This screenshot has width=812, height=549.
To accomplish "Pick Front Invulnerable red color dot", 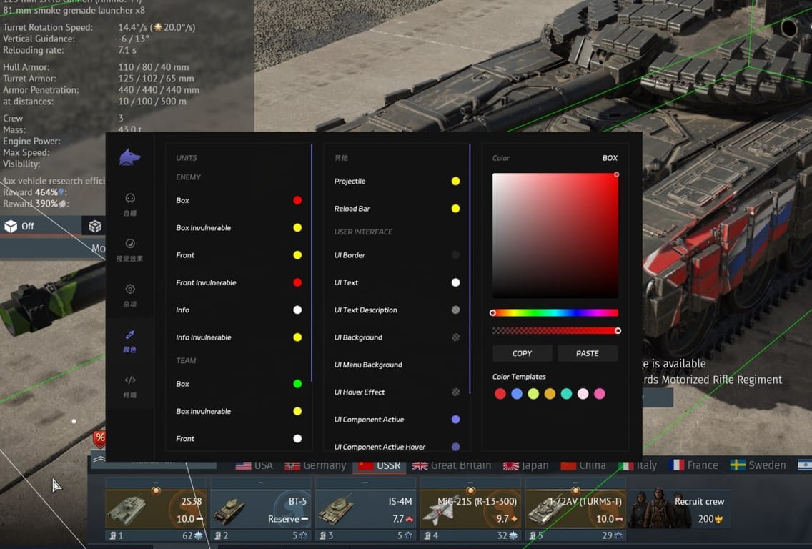I will click(x=297, y=282).
